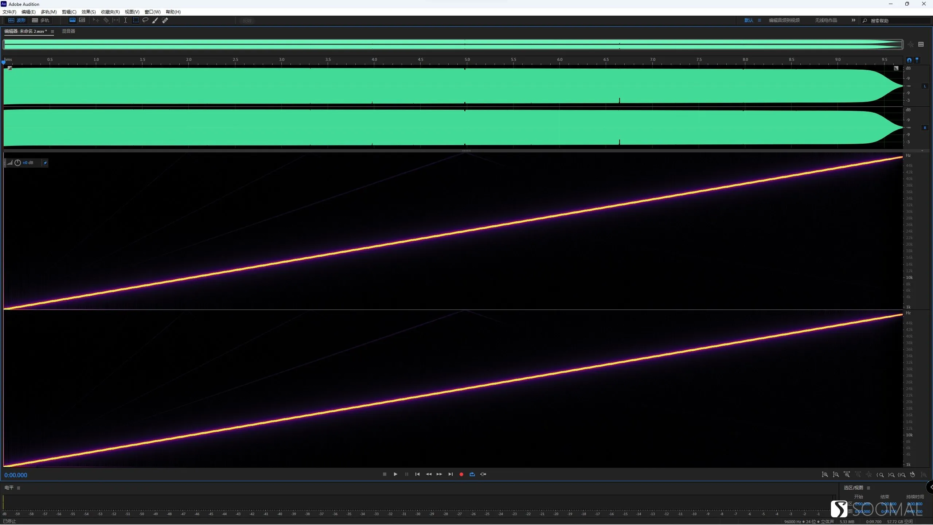
Task: Pause playback
Action: pyautogui.click(x=407, y=474)
